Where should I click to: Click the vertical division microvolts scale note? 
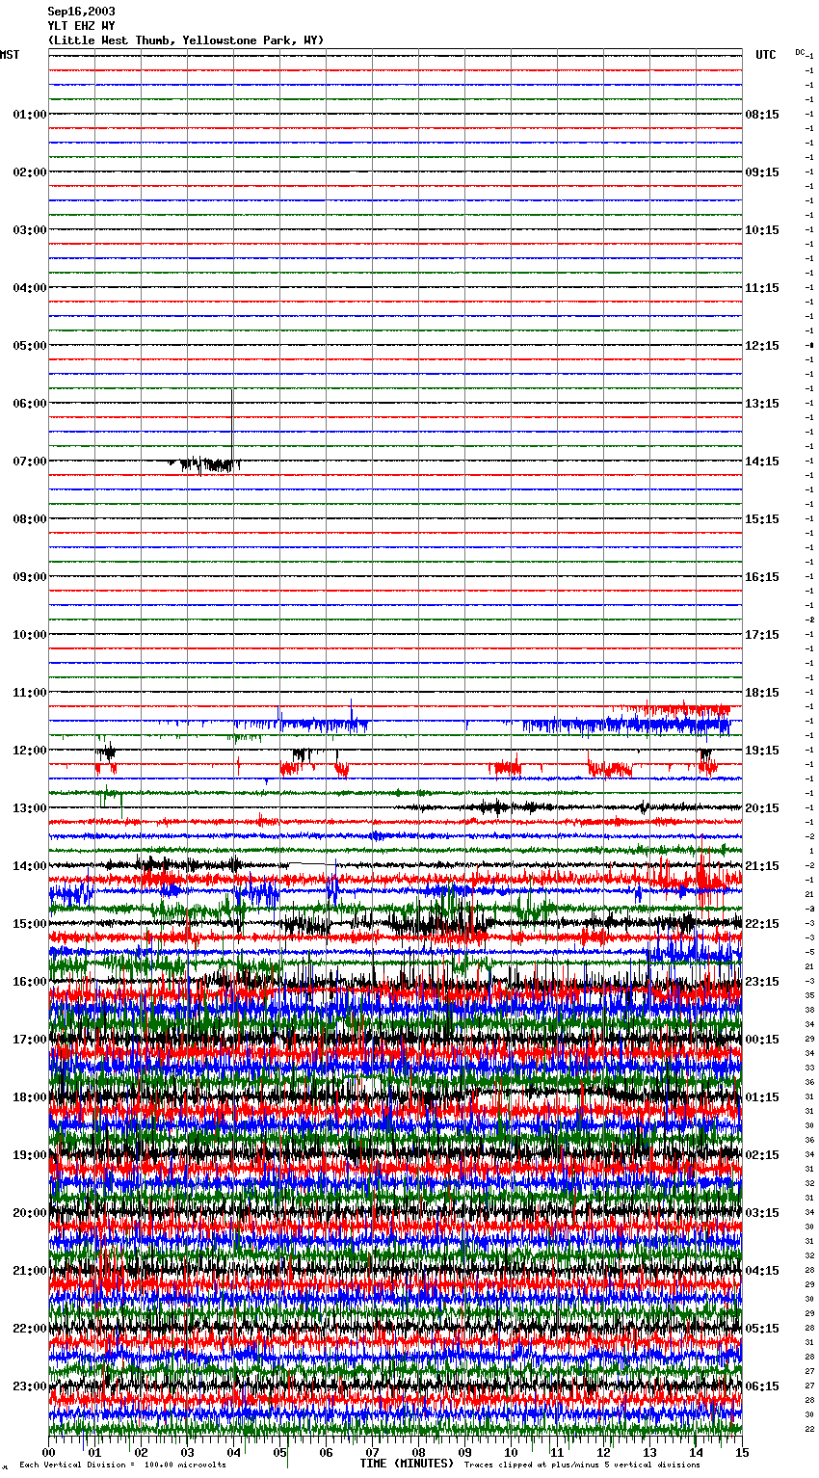click(123, 1465)
